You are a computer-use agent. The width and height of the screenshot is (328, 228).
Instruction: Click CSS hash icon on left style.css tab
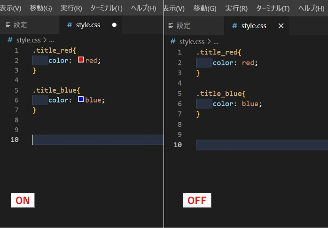70,25
